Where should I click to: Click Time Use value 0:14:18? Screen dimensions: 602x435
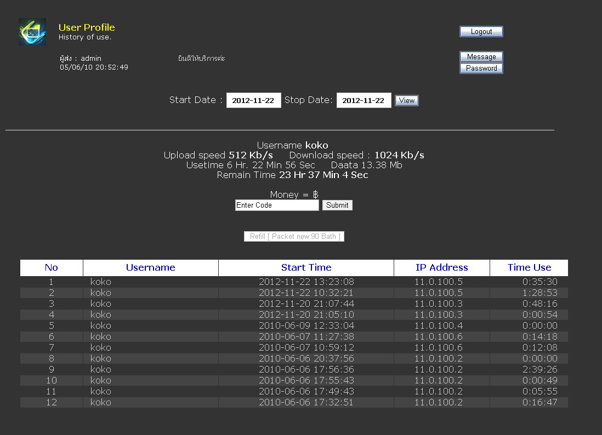point(540,336)
